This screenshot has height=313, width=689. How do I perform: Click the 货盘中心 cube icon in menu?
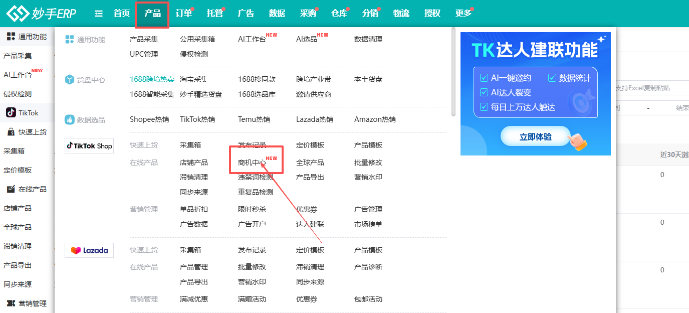[x=70, y=79]
